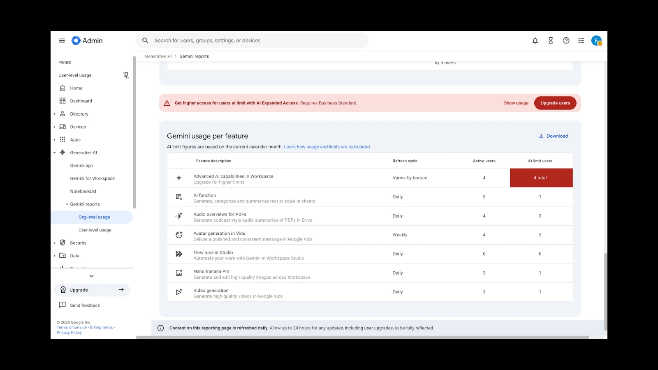Click the search users and settings field

252,41
